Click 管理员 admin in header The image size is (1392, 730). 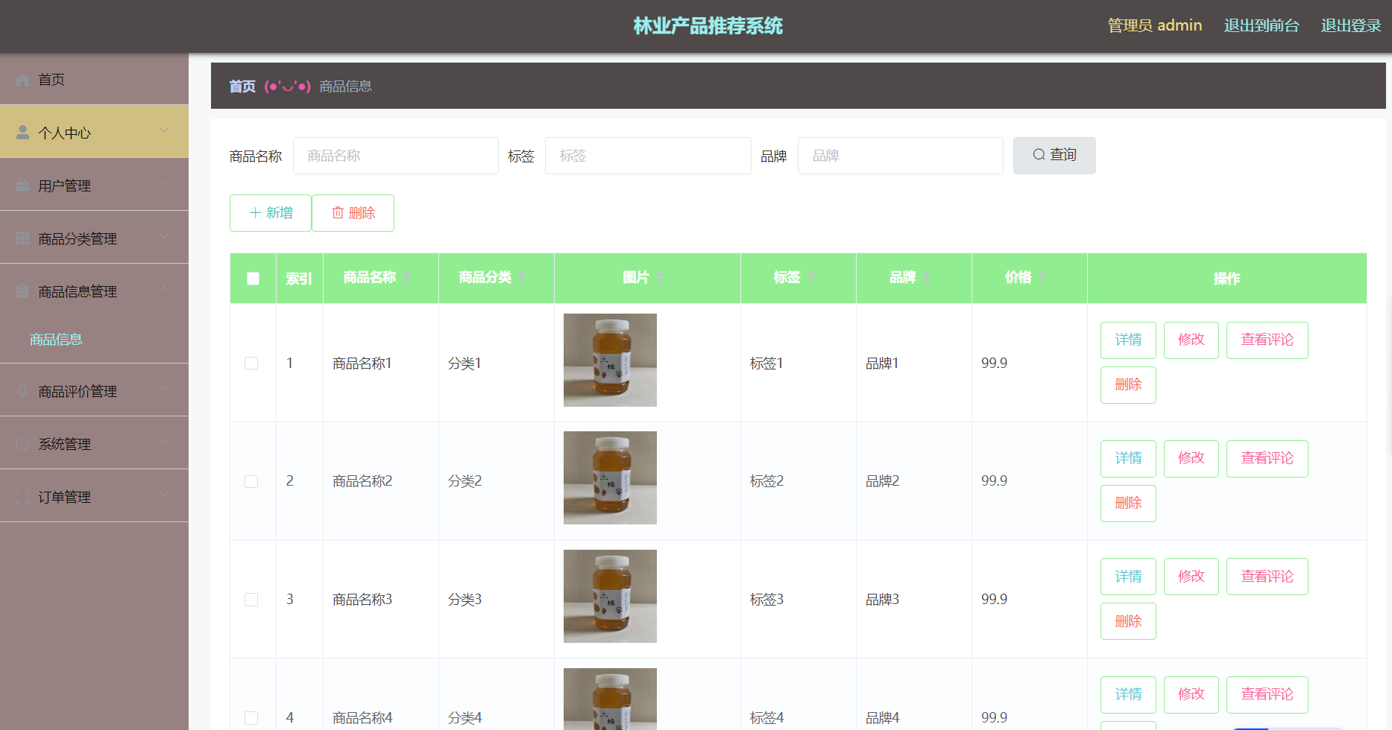pyautogui.click(x=1155, y=26)
